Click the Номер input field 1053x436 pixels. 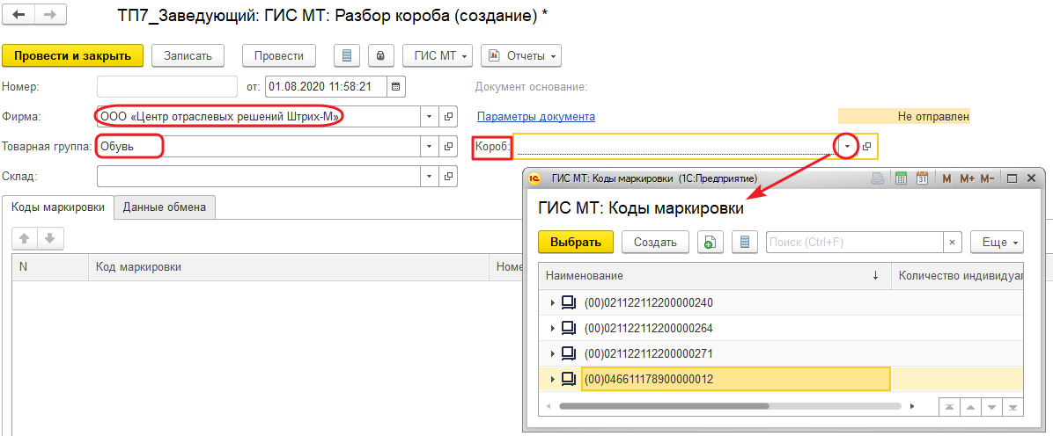pos(167,86)
